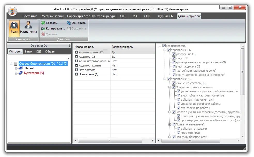Toggle the аудит СБ checkbox
254x157 pixels.
point(174,58)
